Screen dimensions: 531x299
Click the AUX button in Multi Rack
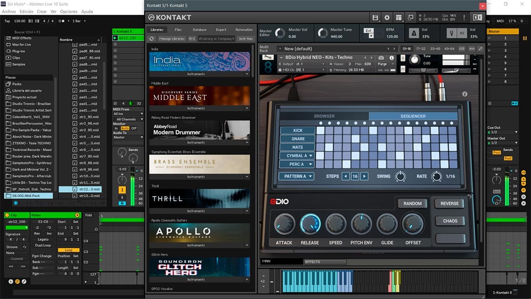[472, 48]
